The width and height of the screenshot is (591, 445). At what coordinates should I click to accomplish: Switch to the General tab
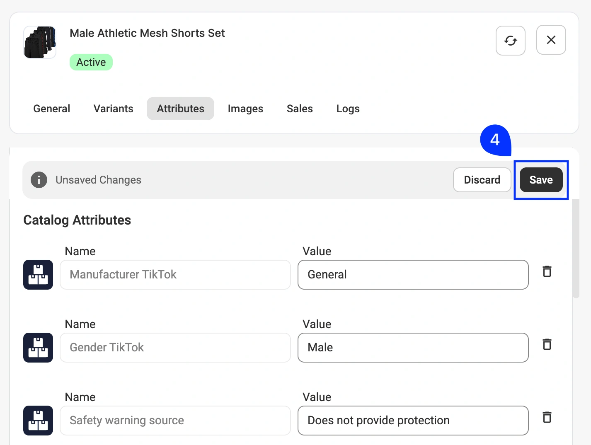[52, 109]
